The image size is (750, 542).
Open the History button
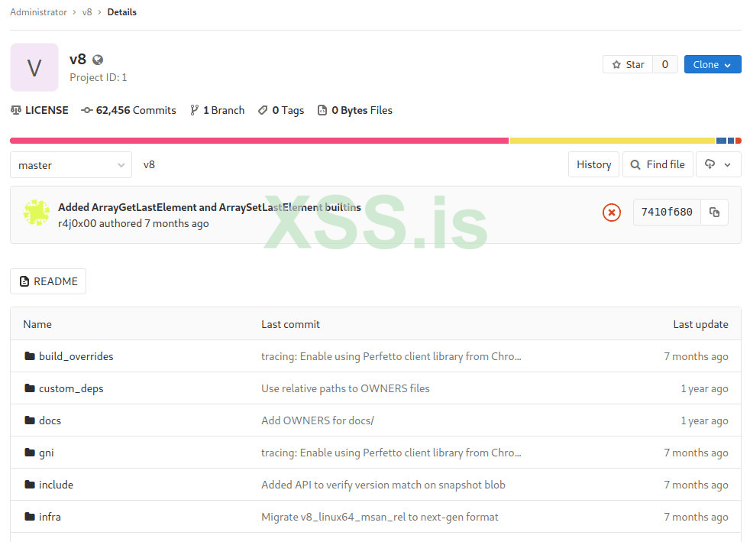point(593,164)
